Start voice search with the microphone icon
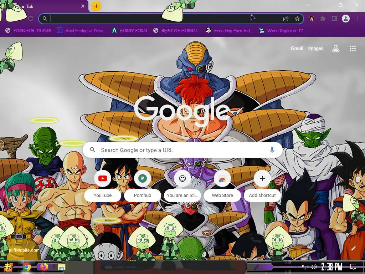Viewport: 365px width, 274px height. tap(272, 150)
